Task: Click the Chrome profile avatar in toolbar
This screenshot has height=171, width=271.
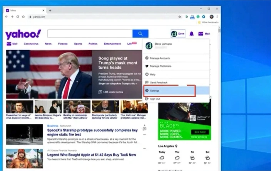Action: click(212, 17)
